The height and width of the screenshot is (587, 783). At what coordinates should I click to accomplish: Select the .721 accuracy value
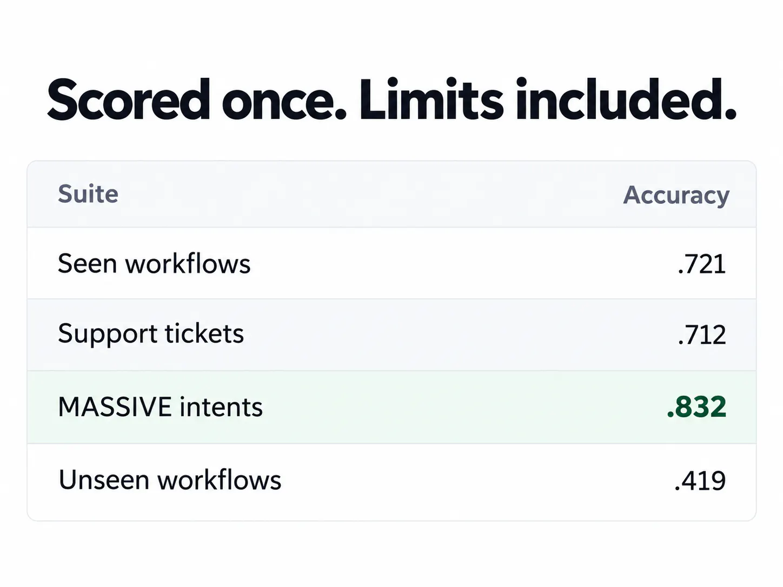point(701,265)
